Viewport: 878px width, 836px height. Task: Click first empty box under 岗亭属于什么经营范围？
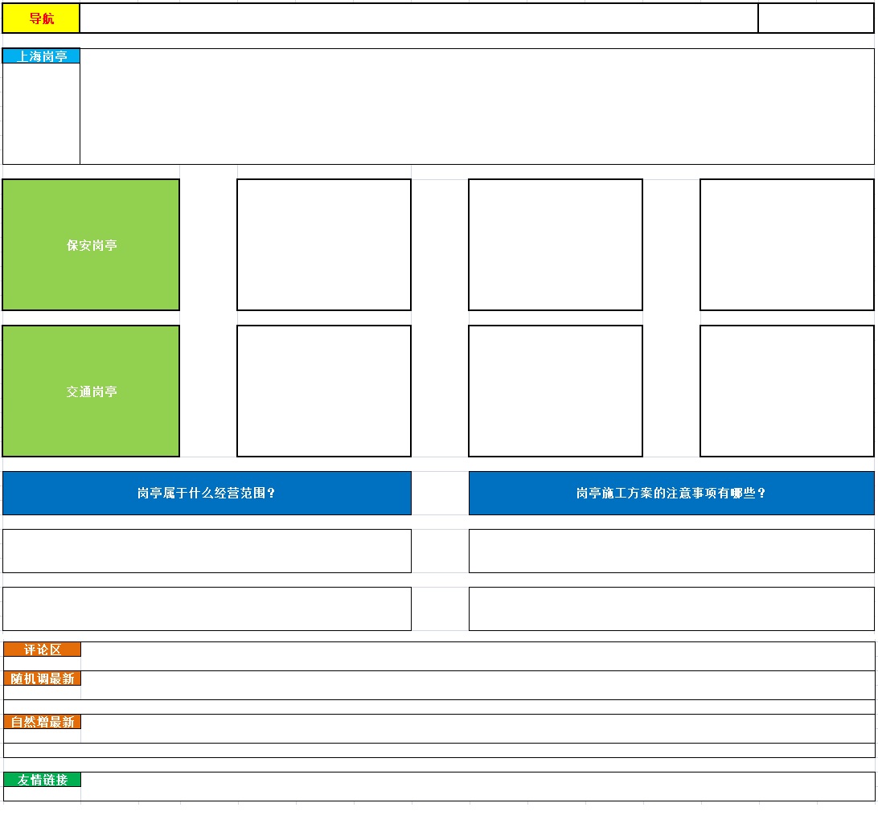[x=207, y=551]
